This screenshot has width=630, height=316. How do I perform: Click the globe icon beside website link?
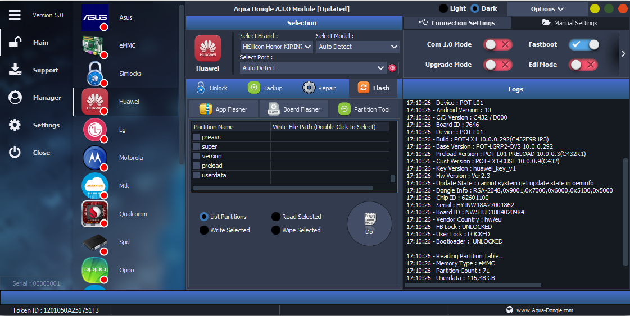coord(510,310)
